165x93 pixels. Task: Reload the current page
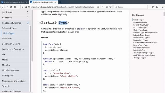11,7
